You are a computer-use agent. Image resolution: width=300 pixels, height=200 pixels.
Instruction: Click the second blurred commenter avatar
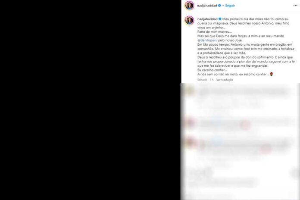(189, 122)
